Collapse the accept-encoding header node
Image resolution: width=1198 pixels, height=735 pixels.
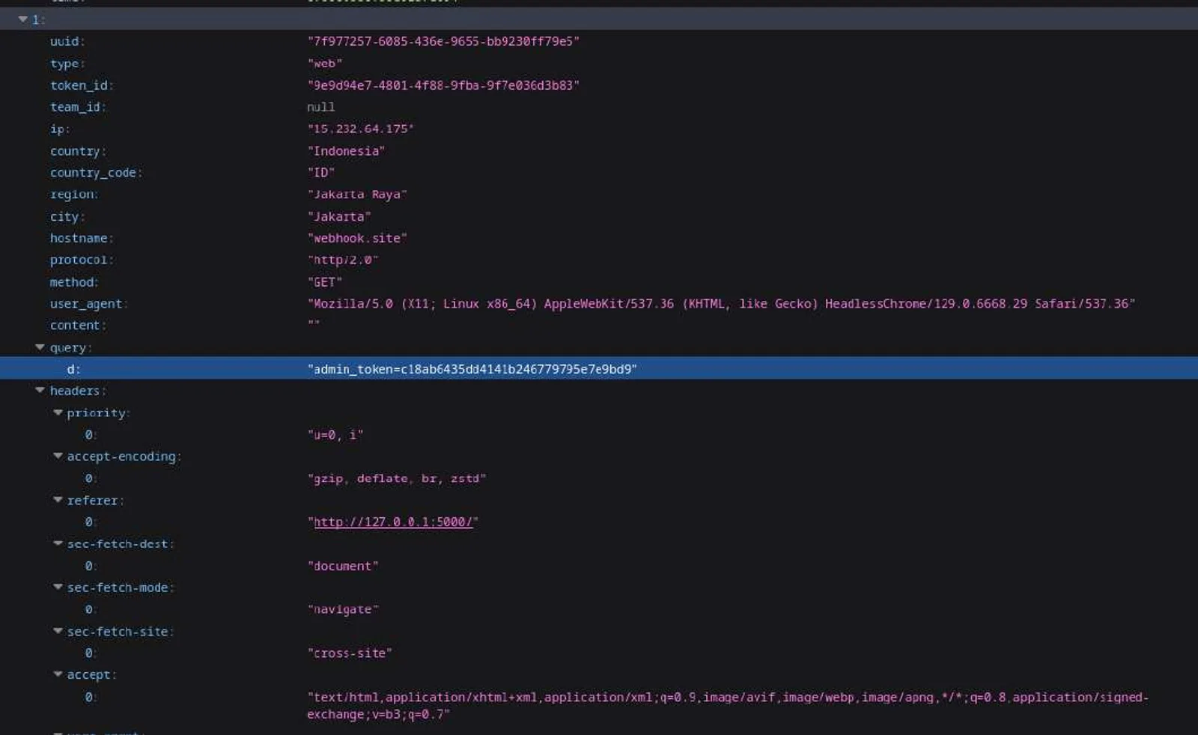(58, 456)
